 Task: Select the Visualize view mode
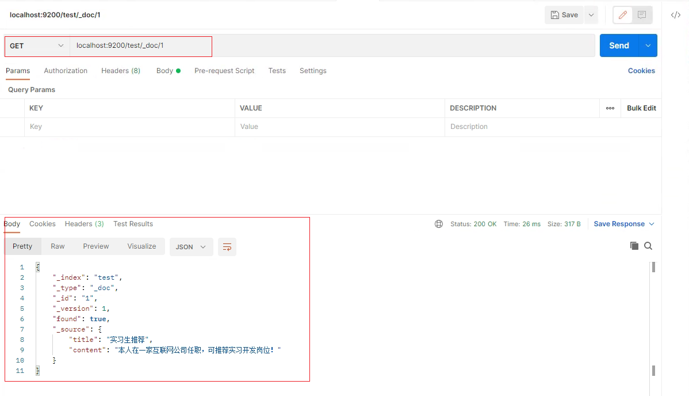(141, 246)
